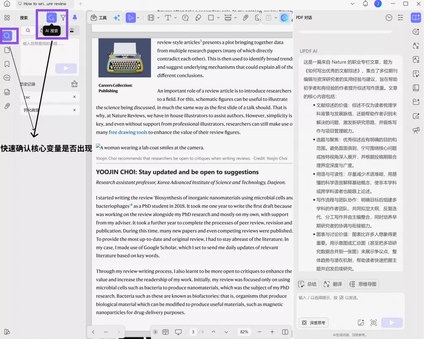Viewport: 424px width, 339px height.
Task: Open the chat history clock icon
Action: point(388,18)
